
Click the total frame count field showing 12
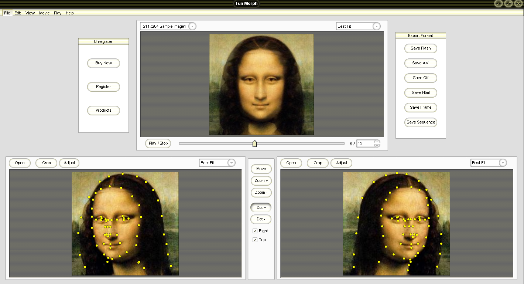point(365,143)
